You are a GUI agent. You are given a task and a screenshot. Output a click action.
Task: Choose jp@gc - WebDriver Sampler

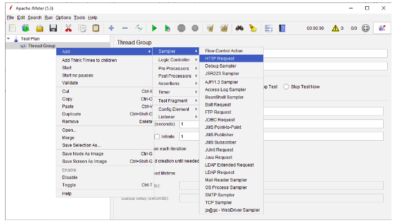tap(231, 210)
